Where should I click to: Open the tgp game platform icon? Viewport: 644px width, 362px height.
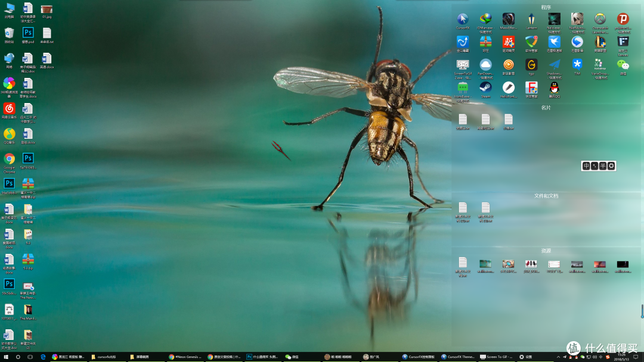tap(531, 65)
